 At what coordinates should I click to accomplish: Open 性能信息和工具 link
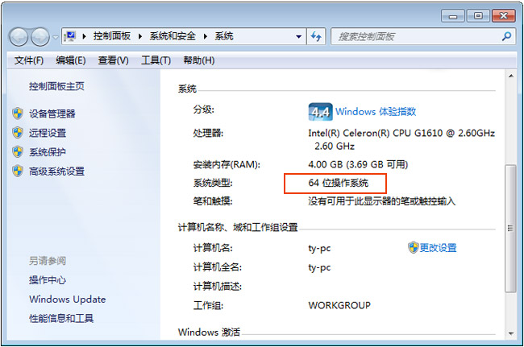click(x=61, y=318)
